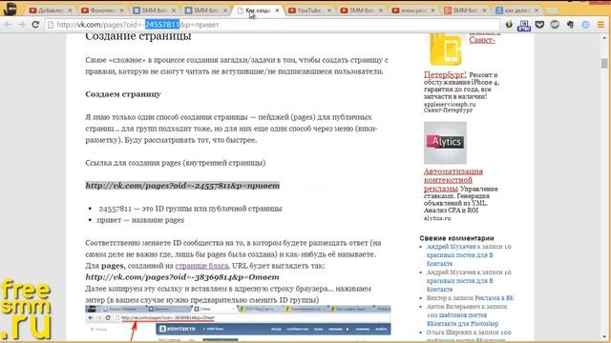Click the embedded browser screenshot image
Image resolution: width=611 pixels, height=343 pixels.
[238, 323]
